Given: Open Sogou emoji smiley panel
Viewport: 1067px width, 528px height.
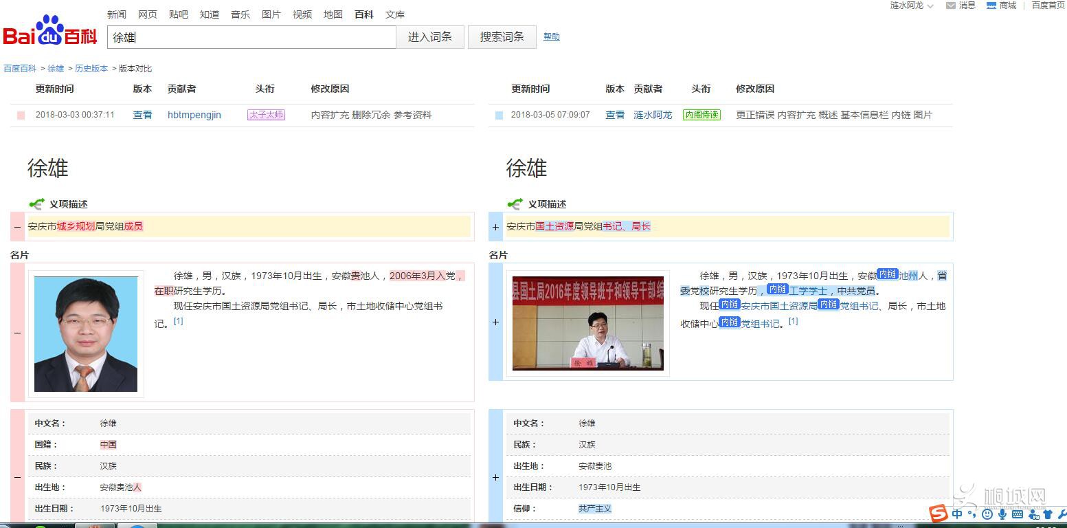Looking at the screenshot, I should pos(987,514).
